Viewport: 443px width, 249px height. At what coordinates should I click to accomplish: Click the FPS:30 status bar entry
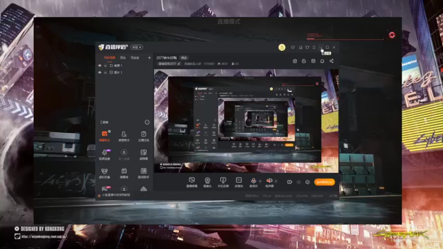tap(267, 196)
